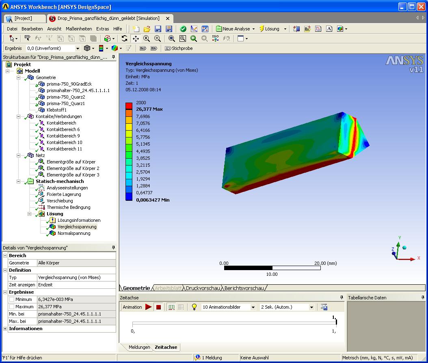
Task: Activate the Rotate view tool
Action: [x=125, y=39]
